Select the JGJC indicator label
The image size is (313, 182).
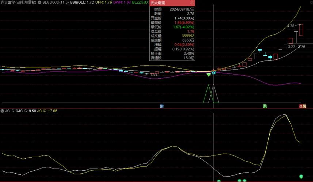[x=9, y=111]
